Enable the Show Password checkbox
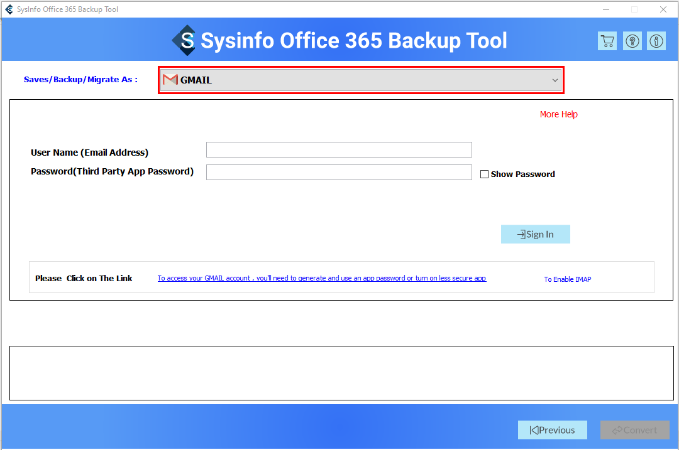The image size is (679, 450). coord(484,174)
